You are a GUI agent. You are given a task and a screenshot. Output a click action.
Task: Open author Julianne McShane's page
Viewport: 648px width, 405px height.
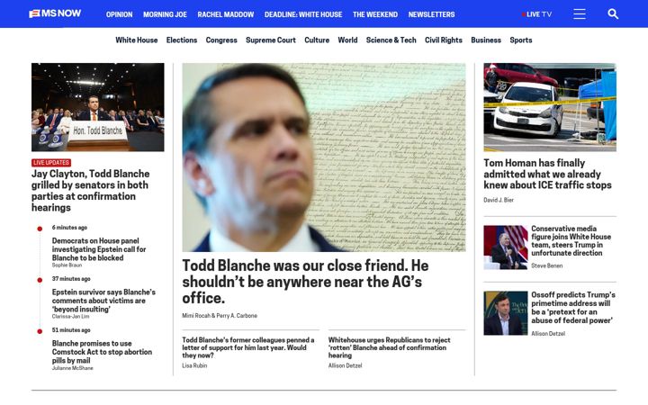pos(73,368)
